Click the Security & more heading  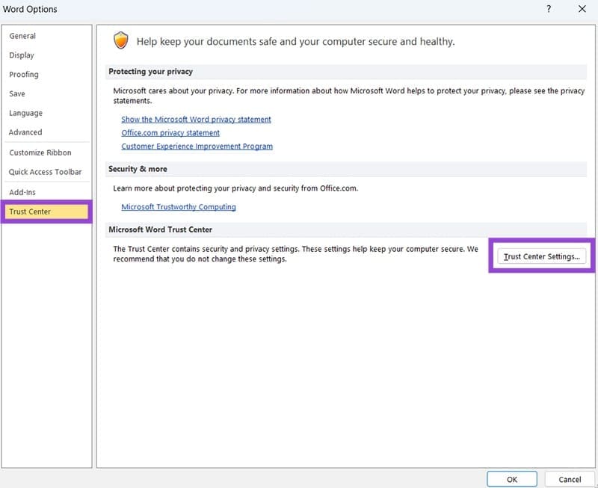click(x=138, y=169)
